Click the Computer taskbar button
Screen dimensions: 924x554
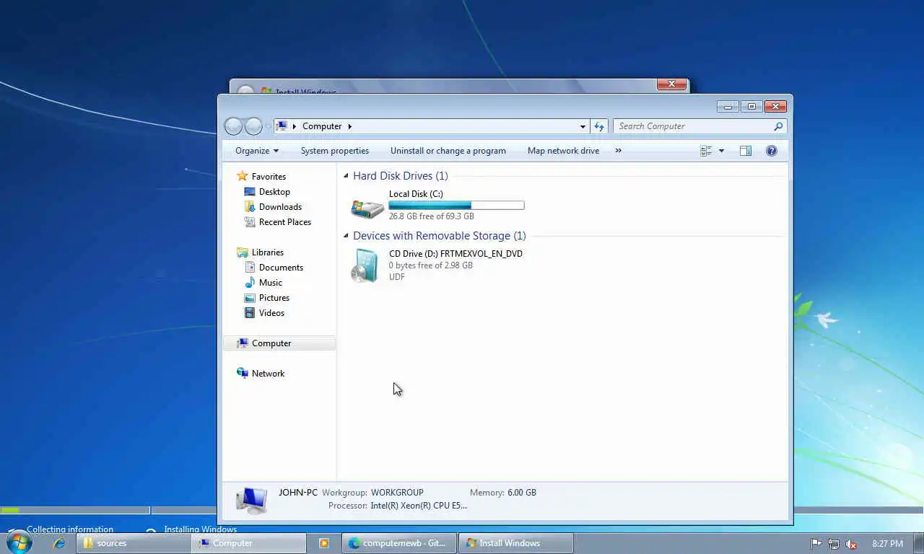(x=248, y=543)
